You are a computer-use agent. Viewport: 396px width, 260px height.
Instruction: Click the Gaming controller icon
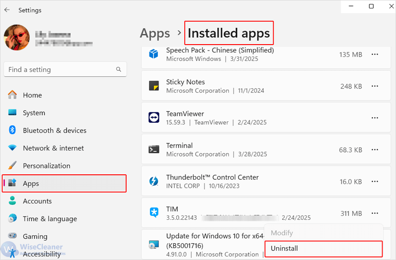coord(12,236)
